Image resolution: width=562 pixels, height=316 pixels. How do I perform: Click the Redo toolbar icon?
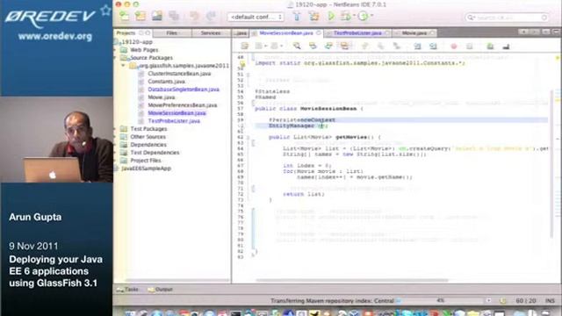[211, 16]
